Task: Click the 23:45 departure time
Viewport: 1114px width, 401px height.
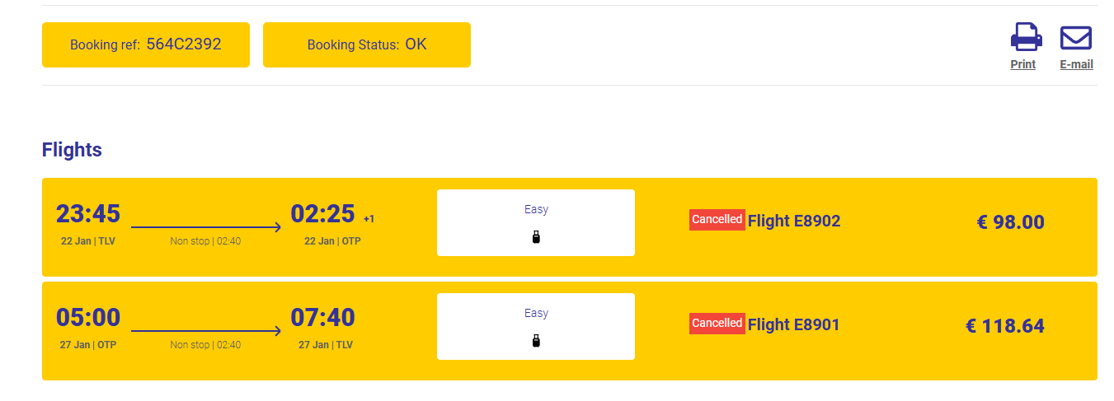Action: [x=88, y=214]
